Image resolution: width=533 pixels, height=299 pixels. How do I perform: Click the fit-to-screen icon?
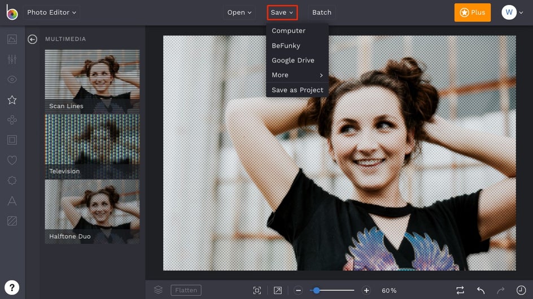[x=257, y=290]
